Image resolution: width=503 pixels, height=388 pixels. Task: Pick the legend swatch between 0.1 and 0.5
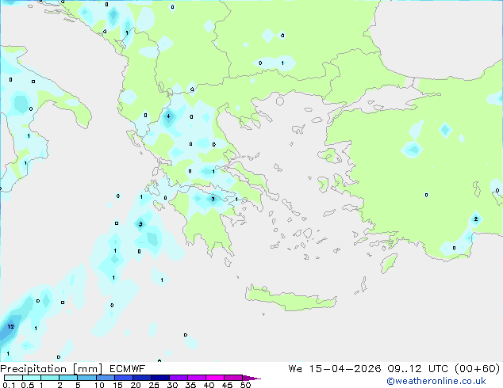[x=13, y=378]
